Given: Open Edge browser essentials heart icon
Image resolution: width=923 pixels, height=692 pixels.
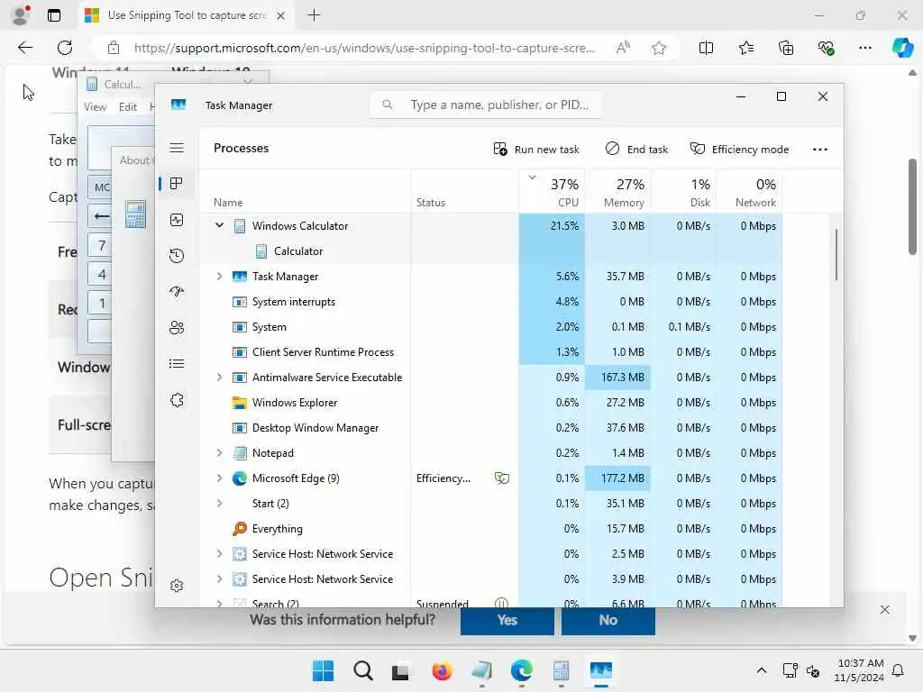Looking at the screenshot, I should 826,48.
